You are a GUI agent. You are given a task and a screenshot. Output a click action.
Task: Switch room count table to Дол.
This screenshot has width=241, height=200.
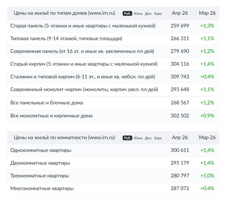(148, 138)
